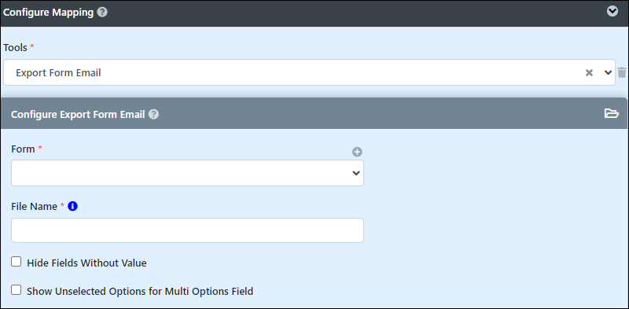Open the Form dropdown list

coord(187,173)
